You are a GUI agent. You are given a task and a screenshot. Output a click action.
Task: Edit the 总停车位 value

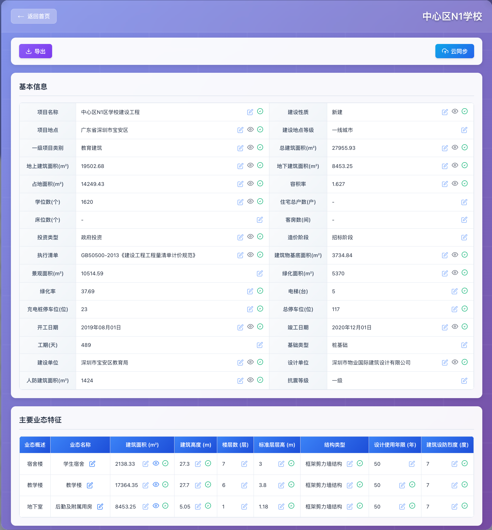click(x=454, y=309)
